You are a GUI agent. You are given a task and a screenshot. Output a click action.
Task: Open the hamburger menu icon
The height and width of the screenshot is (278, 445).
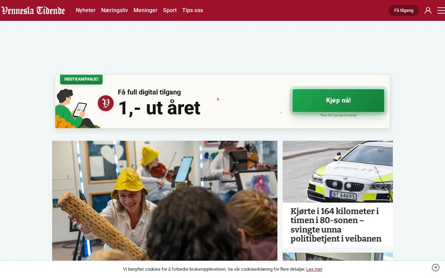[x=441, y=10]
